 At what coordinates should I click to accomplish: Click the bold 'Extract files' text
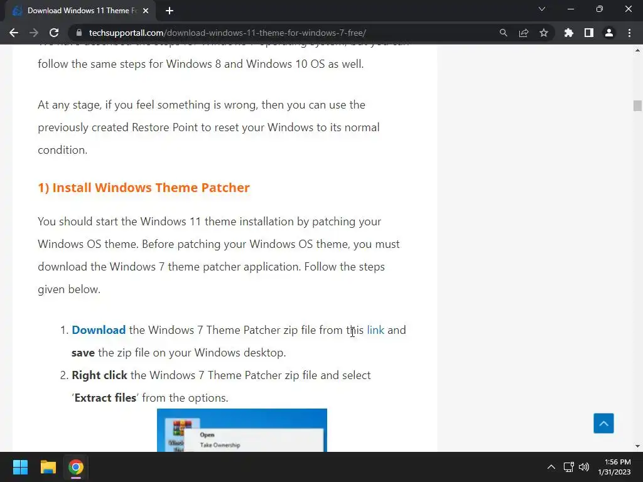(105, 398)
